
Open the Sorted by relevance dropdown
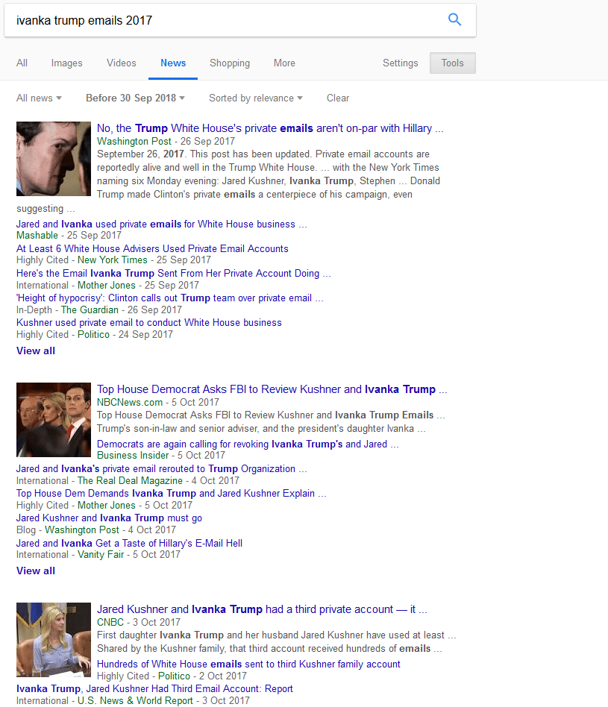point(255,98)
